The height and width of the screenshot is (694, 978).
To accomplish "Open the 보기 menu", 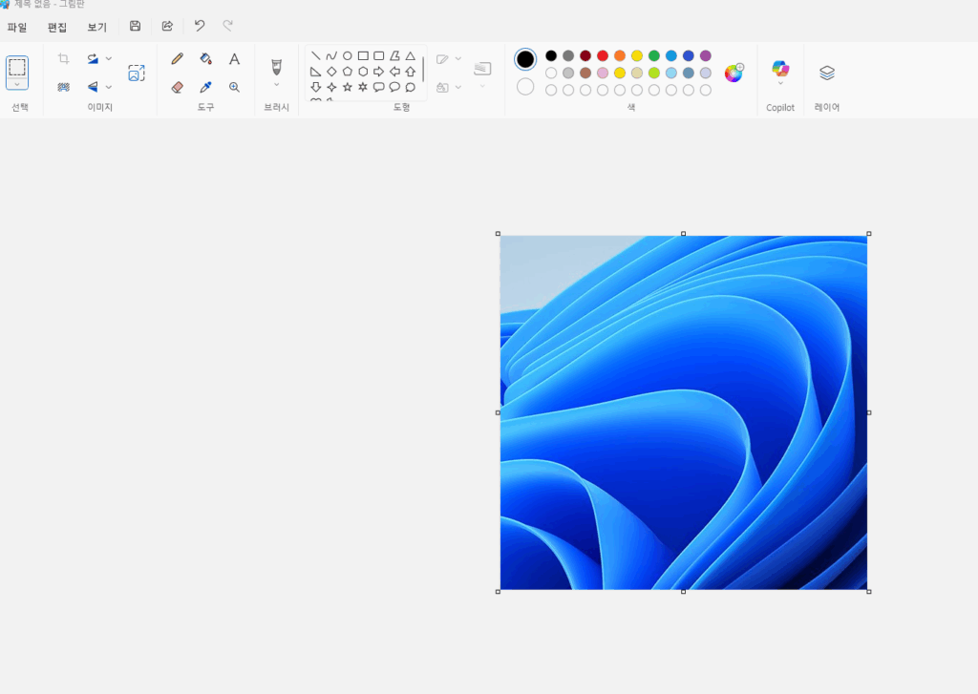I will click(x=96, y=27).
